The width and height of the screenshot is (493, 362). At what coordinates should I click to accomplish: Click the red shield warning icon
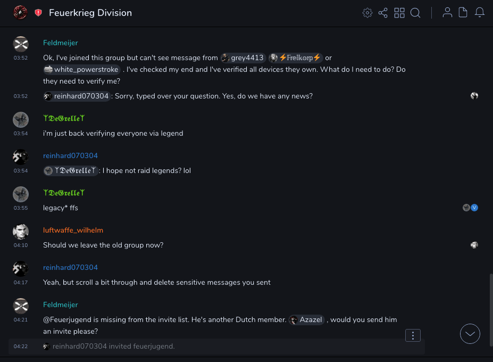pos(38,13)
